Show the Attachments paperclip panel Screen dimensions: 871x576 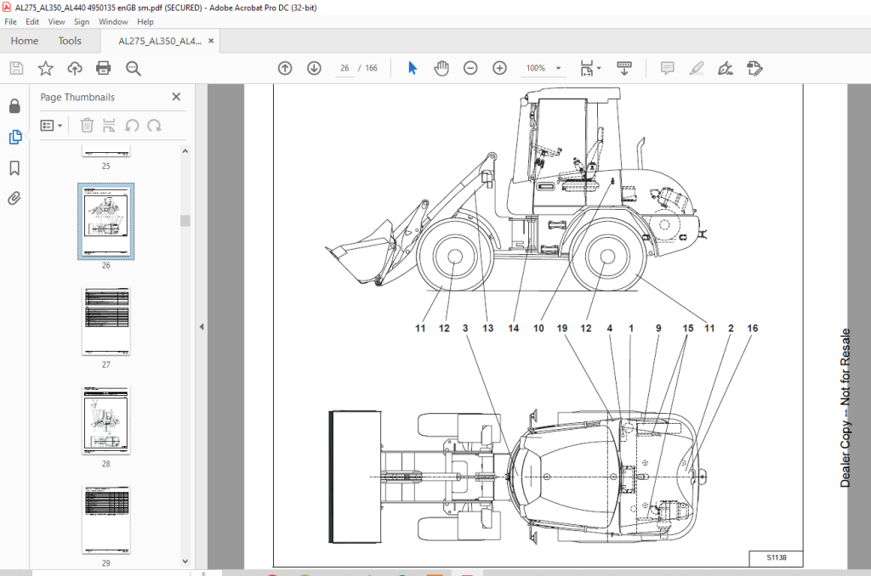coord(15,198)
